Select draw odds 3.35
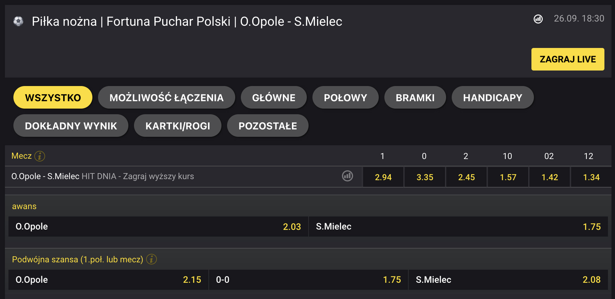This screenshot has height=299, width=615. click(425, 177)
